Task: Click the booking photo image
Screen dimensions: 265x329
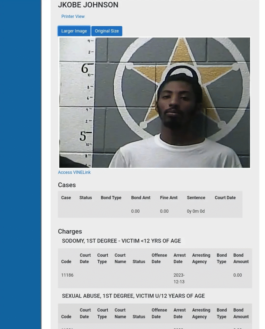Action: pyautogui.click(x=154, y=102)
